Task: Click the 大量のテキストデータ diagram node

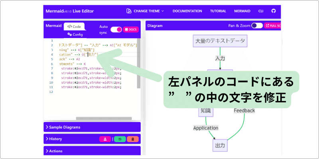Action: 220,41
